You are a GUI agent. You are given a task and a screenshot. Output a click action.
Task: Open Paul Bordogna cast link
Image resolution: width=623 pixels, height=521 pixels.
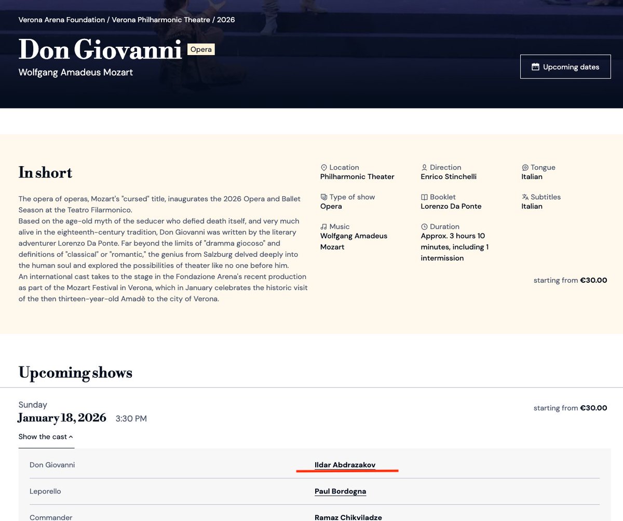(340, 491)
